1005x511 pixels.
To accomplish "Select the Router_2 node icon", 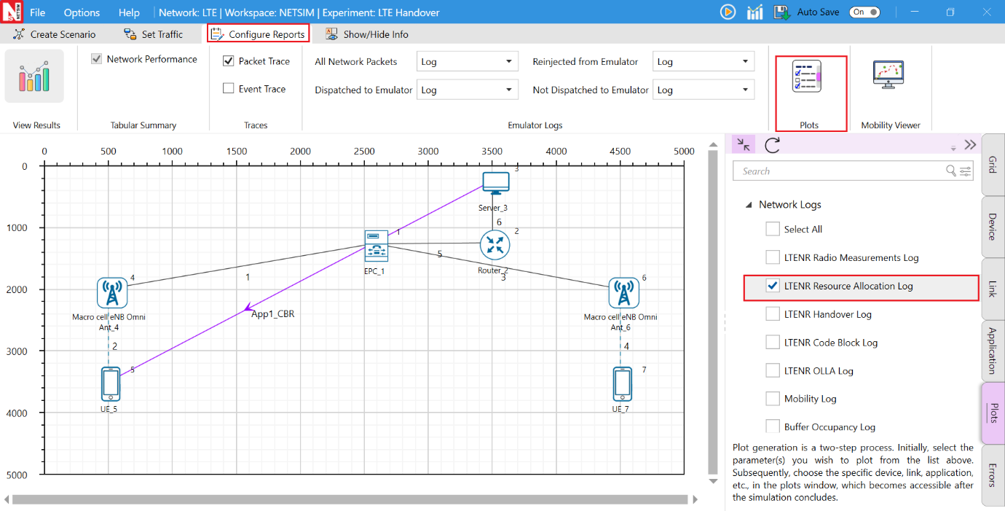I will click(494, 246).
